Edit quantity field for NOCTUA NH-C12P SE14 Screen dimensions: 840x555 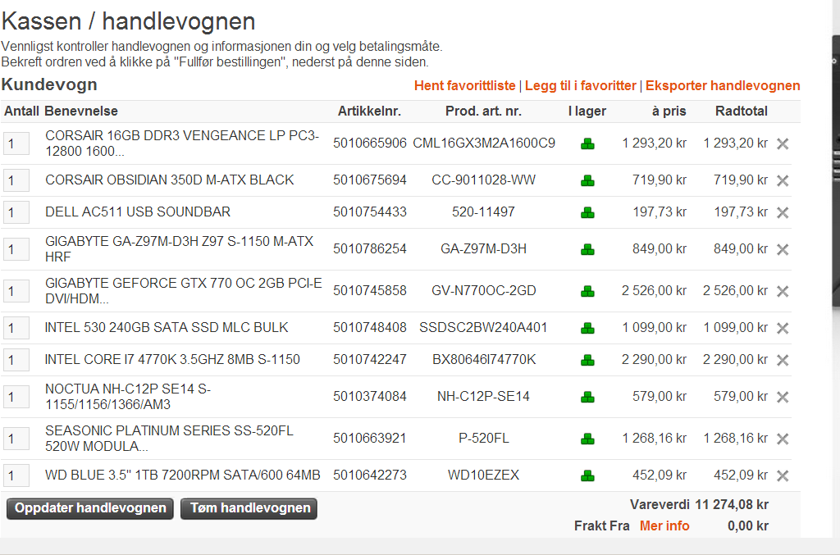16,397
